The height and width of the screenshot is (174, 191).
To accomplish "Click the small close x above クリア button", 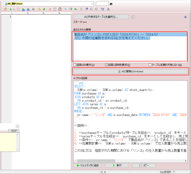I will [x=18, y=126].
